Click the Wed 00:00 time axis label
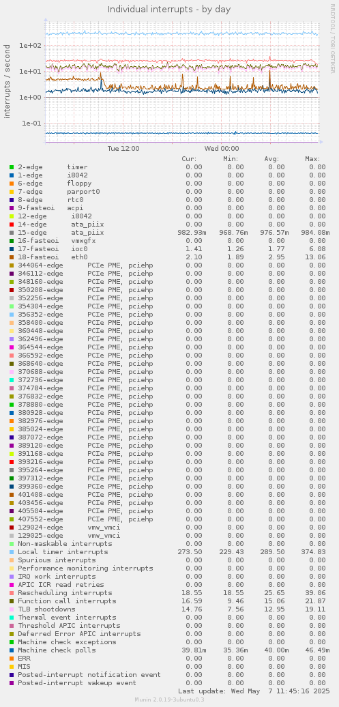Screen dimensions: 339x707 [222, 148]
